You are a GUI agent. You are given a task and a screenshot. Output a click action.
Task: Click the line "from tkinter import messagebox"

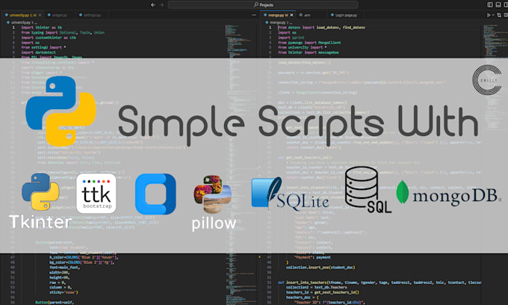pos(309,52)
